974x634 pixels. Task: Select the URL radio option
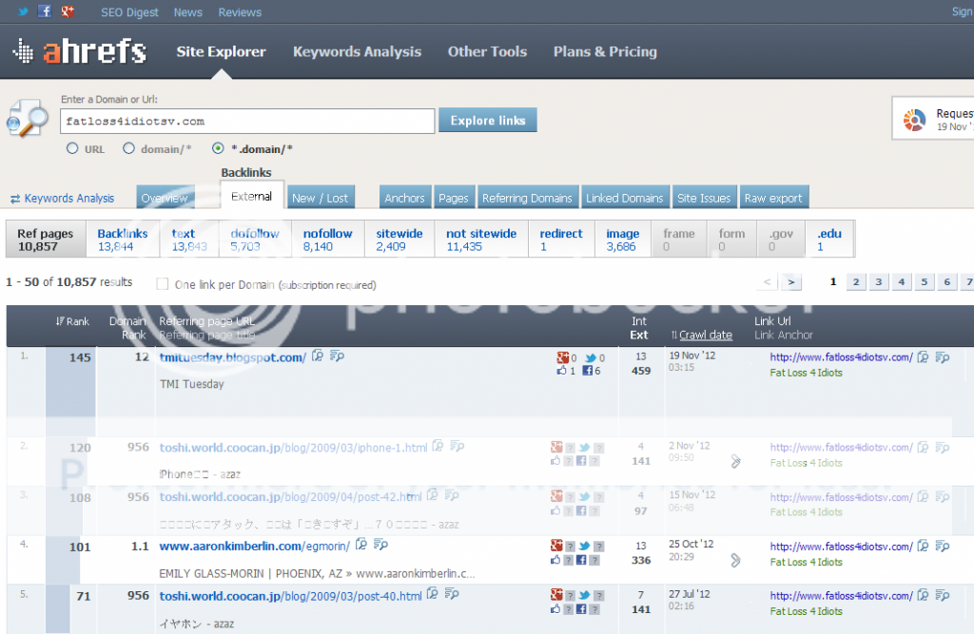[x=72, y=148]
